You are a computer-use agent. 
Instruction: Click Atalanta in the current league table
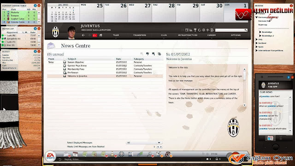(x=19, y=12)
